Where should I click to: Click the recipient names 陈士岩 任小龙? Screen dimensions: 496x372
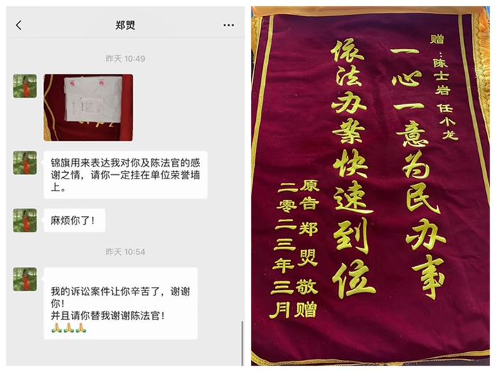pos(445,98)
